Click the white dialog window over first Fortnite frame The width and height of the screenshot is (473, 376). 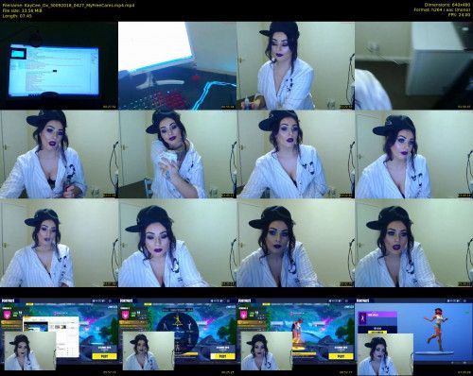point(51,337)
